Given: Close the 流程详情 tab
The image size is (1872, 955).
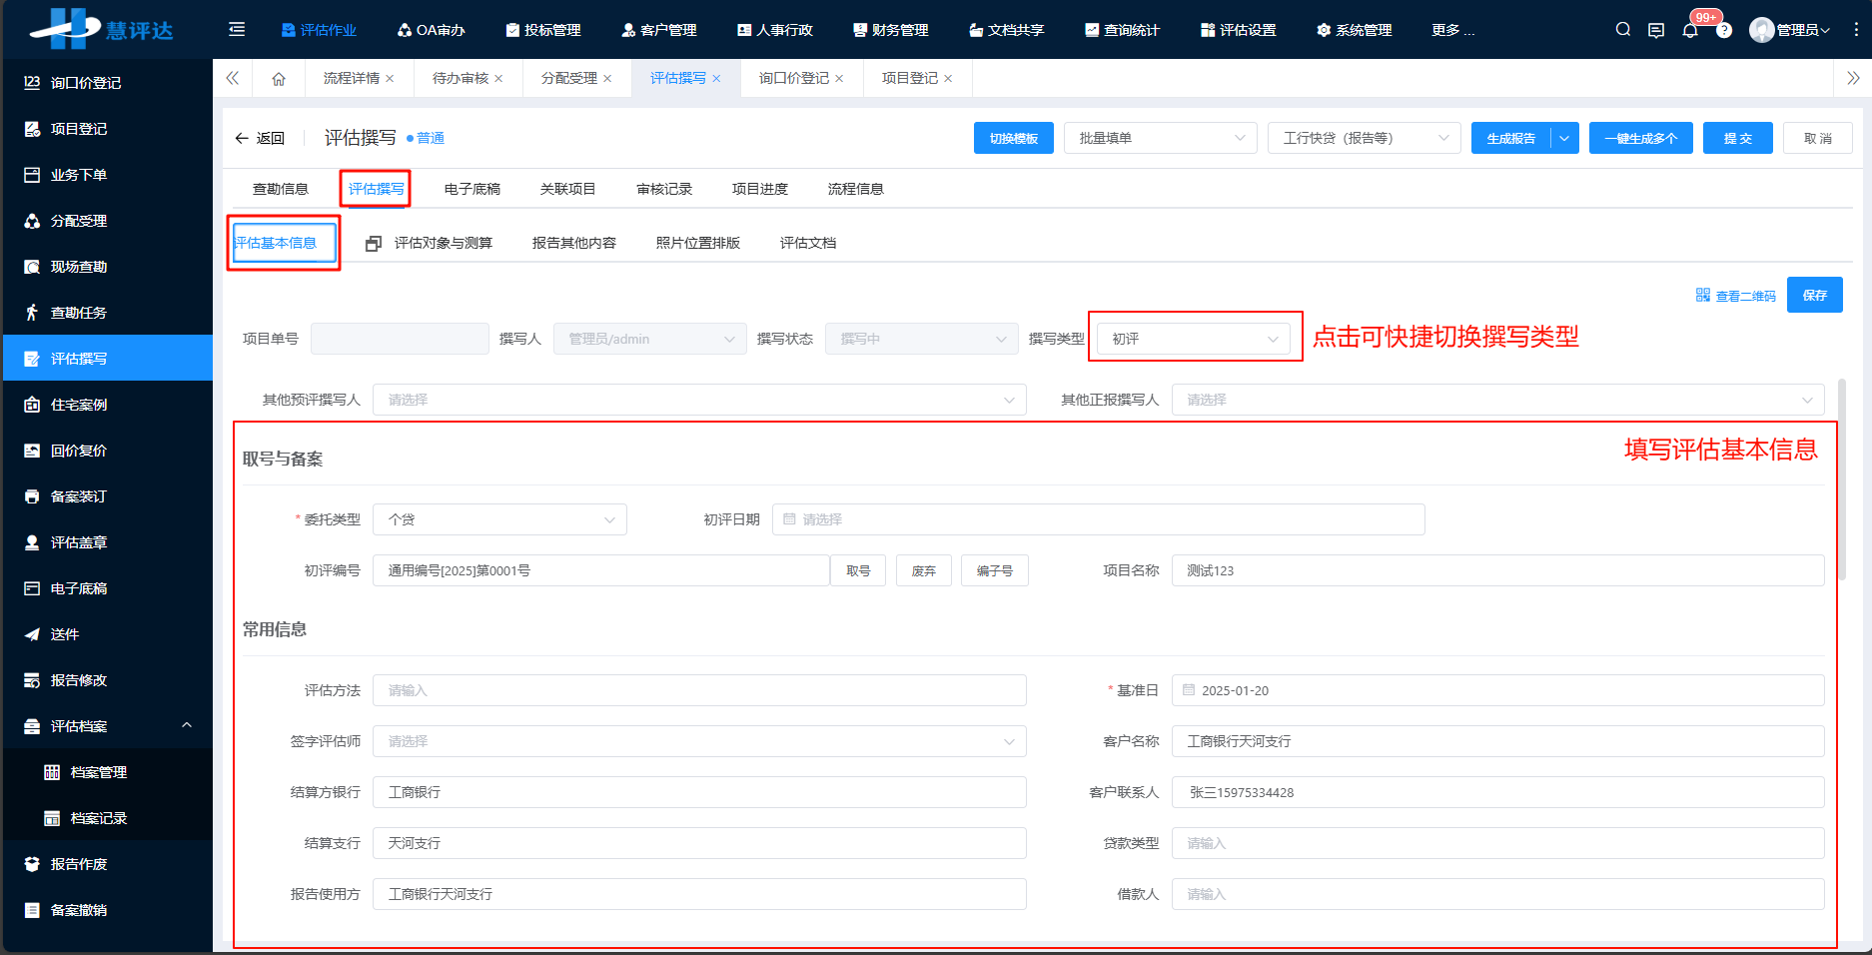Looking at the screenshot, I should point(390,78).
